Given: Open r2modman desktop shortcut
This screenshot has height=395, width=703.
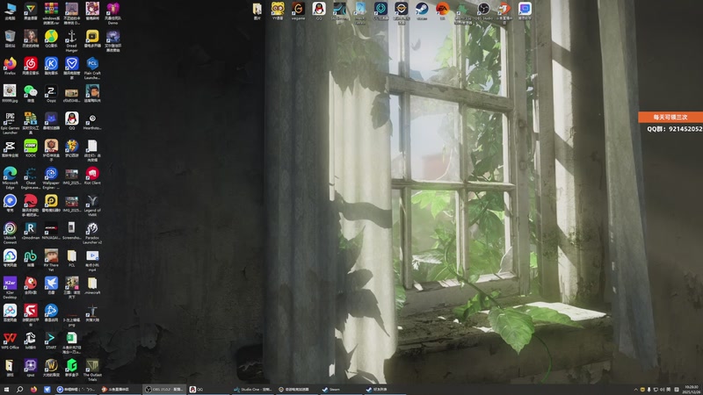Looking at the screenshot, I should [31, 231].
